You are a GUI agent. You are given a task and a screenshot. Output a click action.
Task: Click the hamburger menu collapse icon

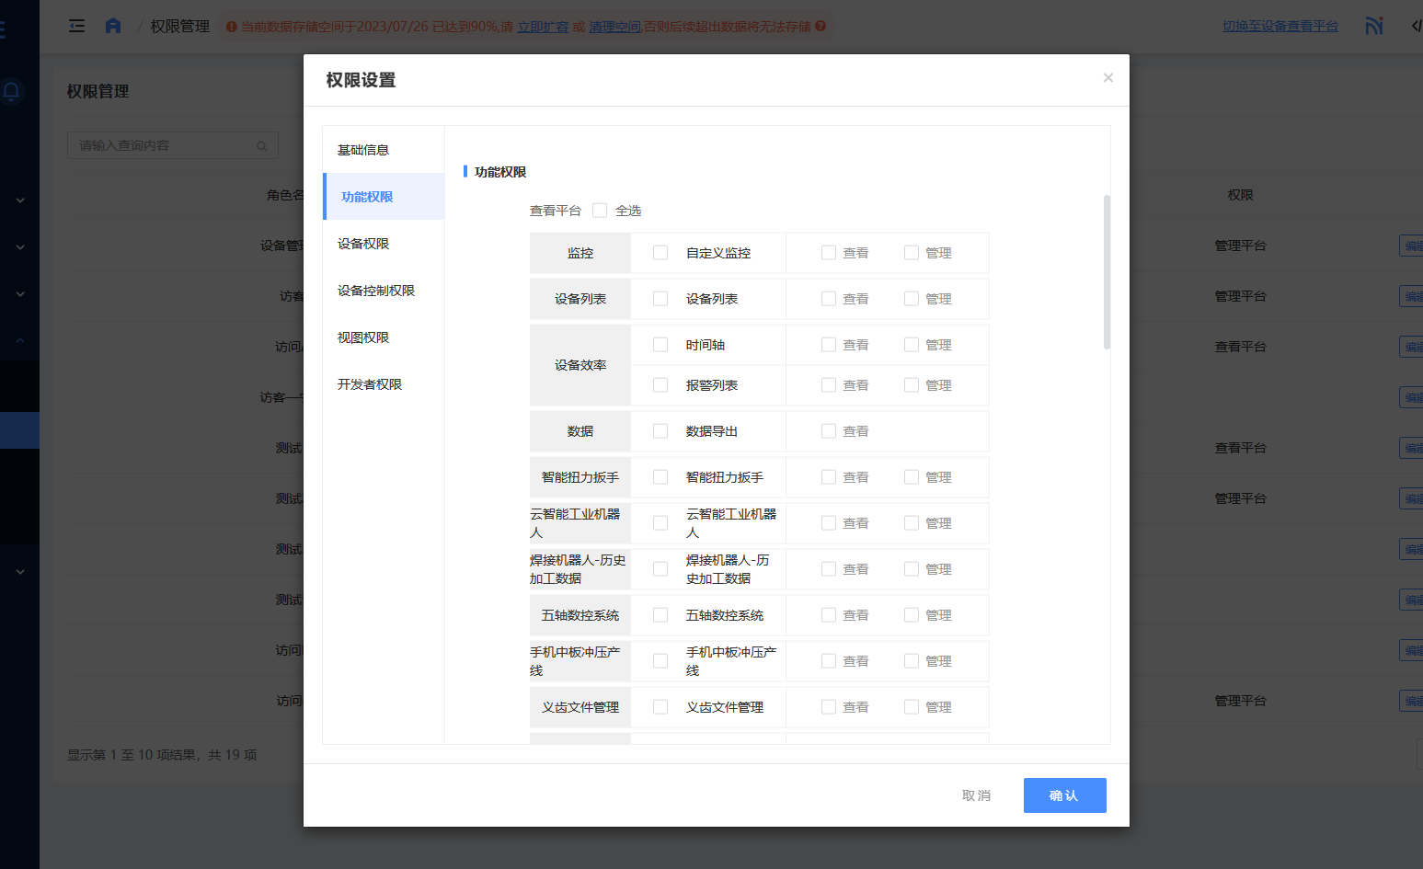click(x=77, y=26)
